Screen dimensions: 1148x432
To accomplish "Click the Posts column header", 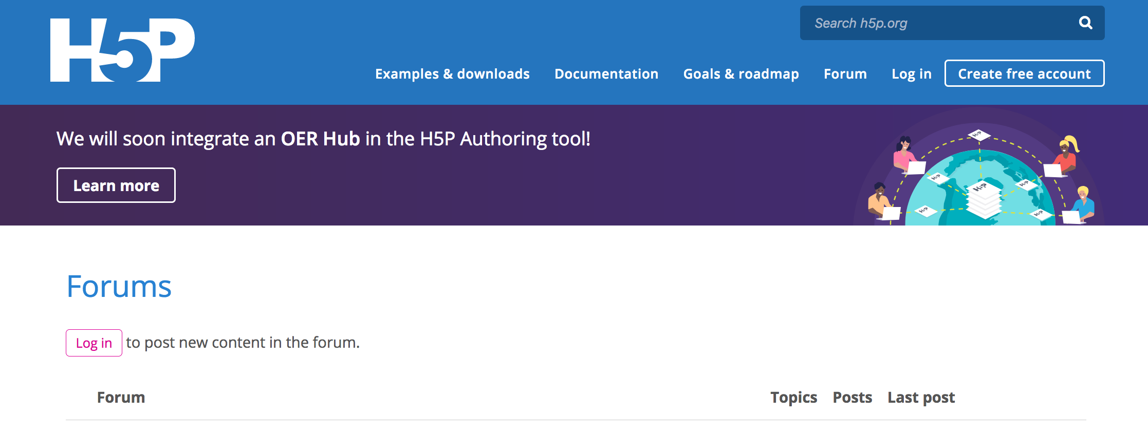I will (x=852, y=397).
